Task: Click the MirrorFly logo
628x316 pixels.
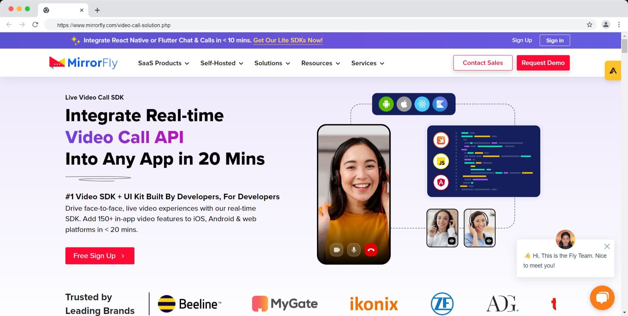Action: click(83, 63)
